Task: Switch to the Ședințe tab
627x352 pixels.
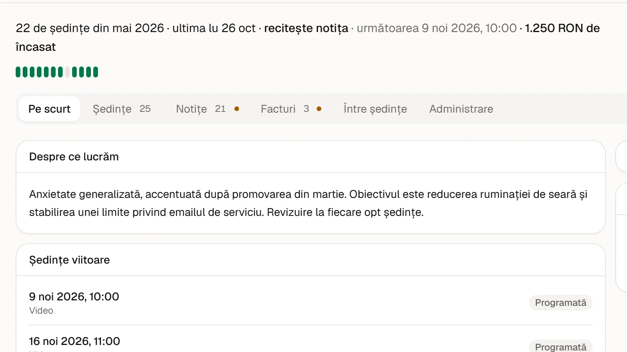Action: point(122,109)
